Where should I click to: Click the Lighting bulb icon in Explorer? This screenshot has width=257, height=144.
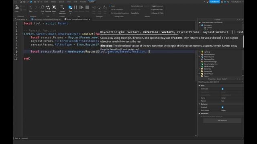click(202, 52)
